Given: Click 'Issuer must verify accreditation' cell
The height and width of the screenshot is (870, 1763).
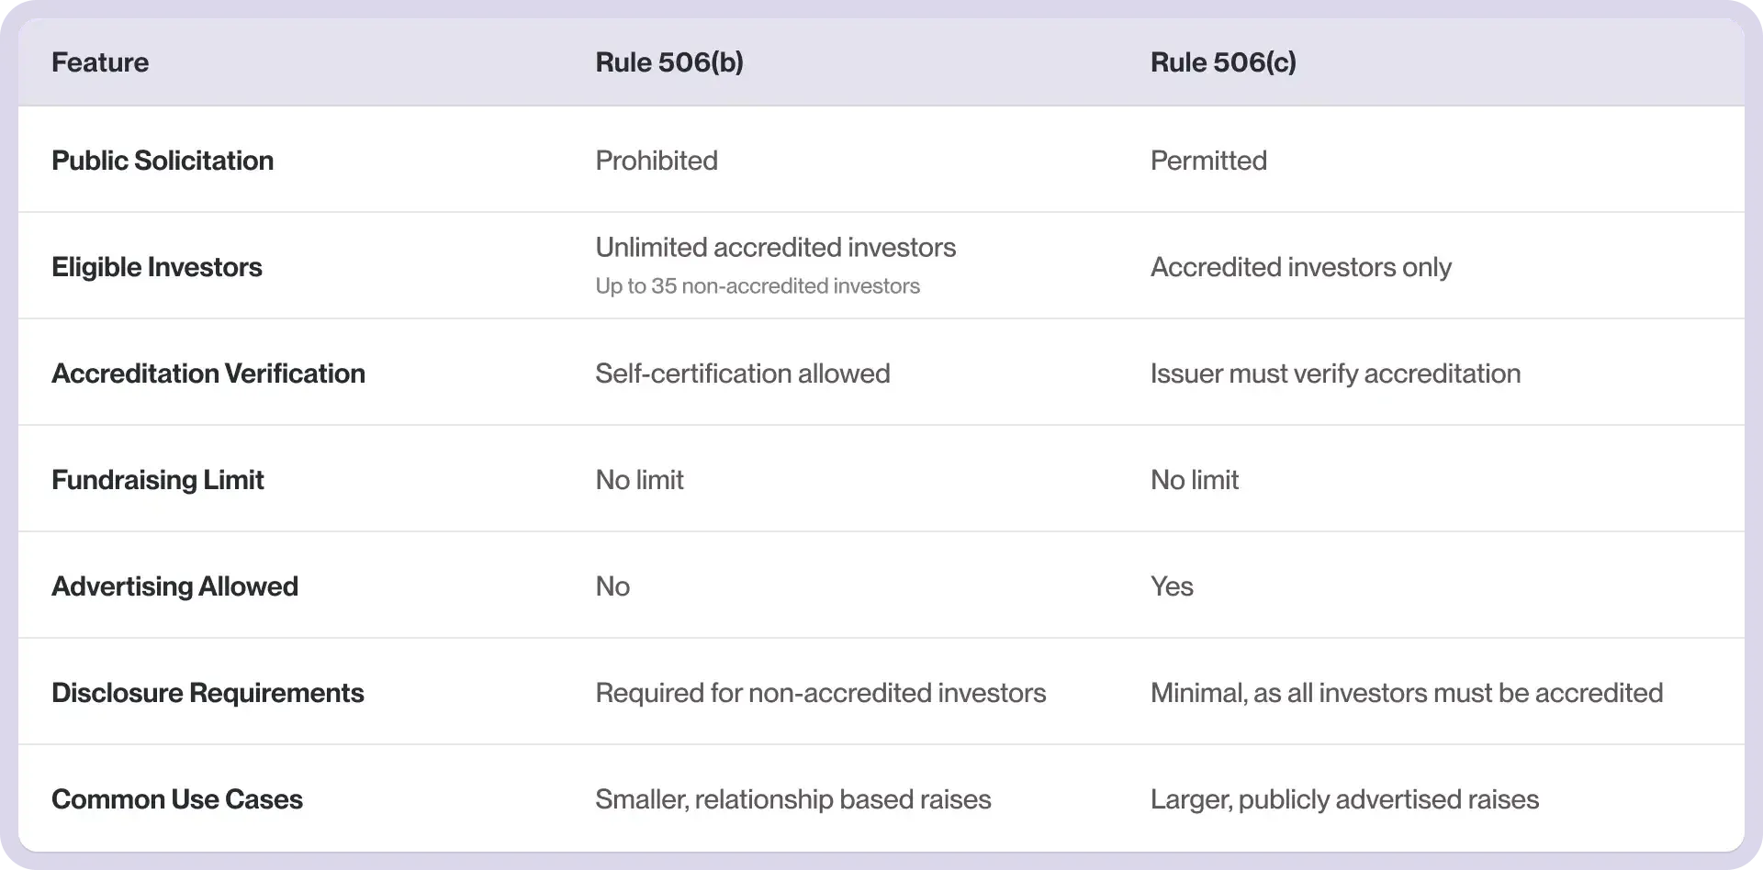Looking at the screenshot, I should click(x=1335, y=374).
